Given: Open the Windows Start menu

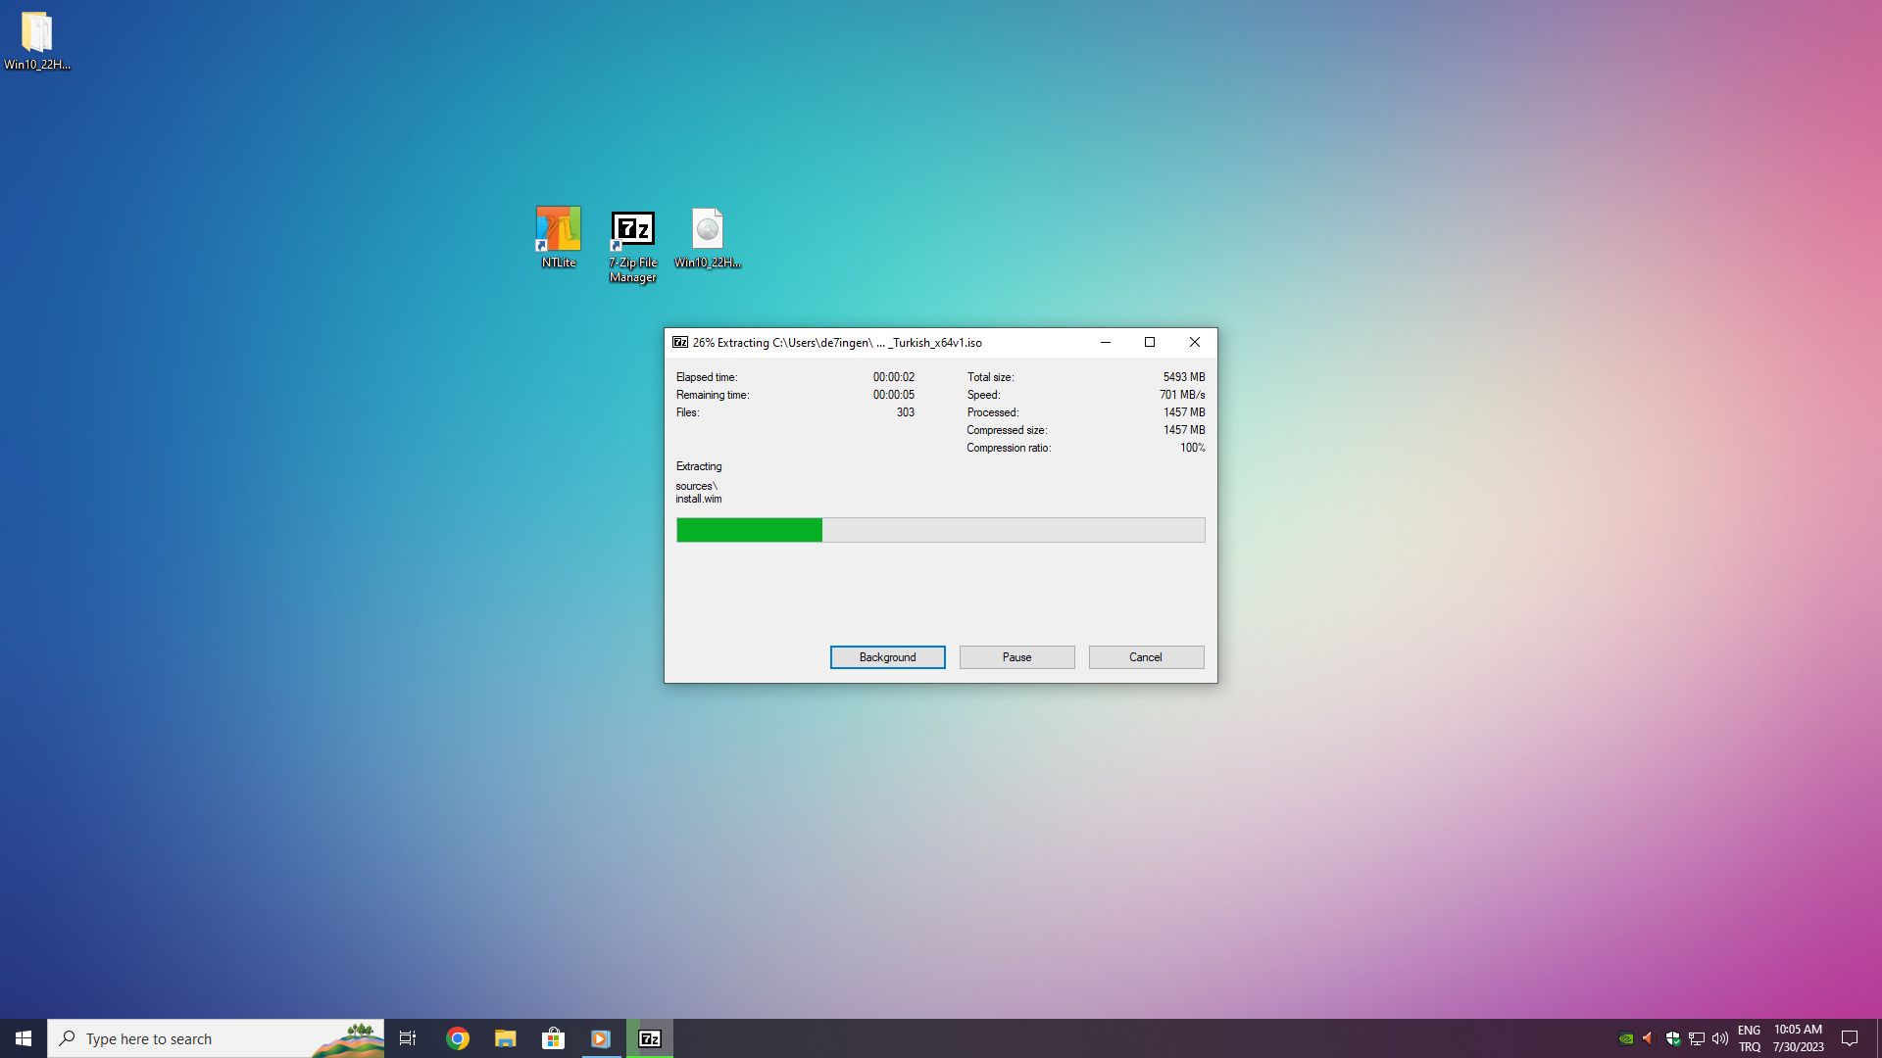Looking at the screenshot, I should tap(24, 1038).
